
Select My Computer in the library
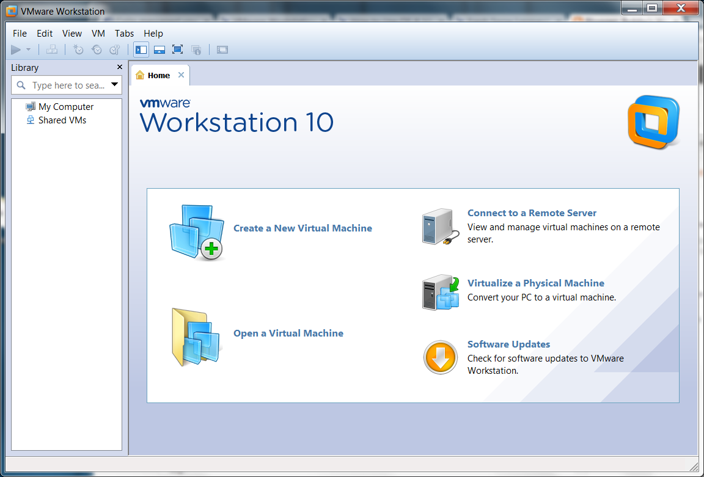[x=66, y=107]
